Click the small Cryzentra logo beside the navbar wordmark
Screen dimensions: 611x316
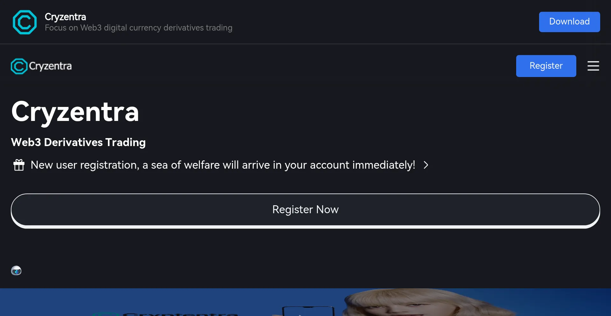(19, 66)
